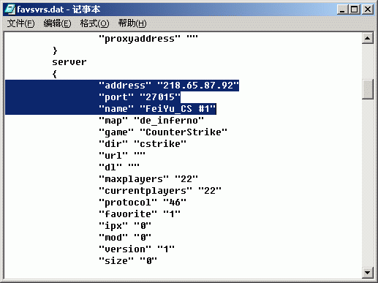Image resolution: width=378 pixels, height=283 pixels.
Task: Click on the "proxyaddress" line at top
Action: click(x=148, y=39)
